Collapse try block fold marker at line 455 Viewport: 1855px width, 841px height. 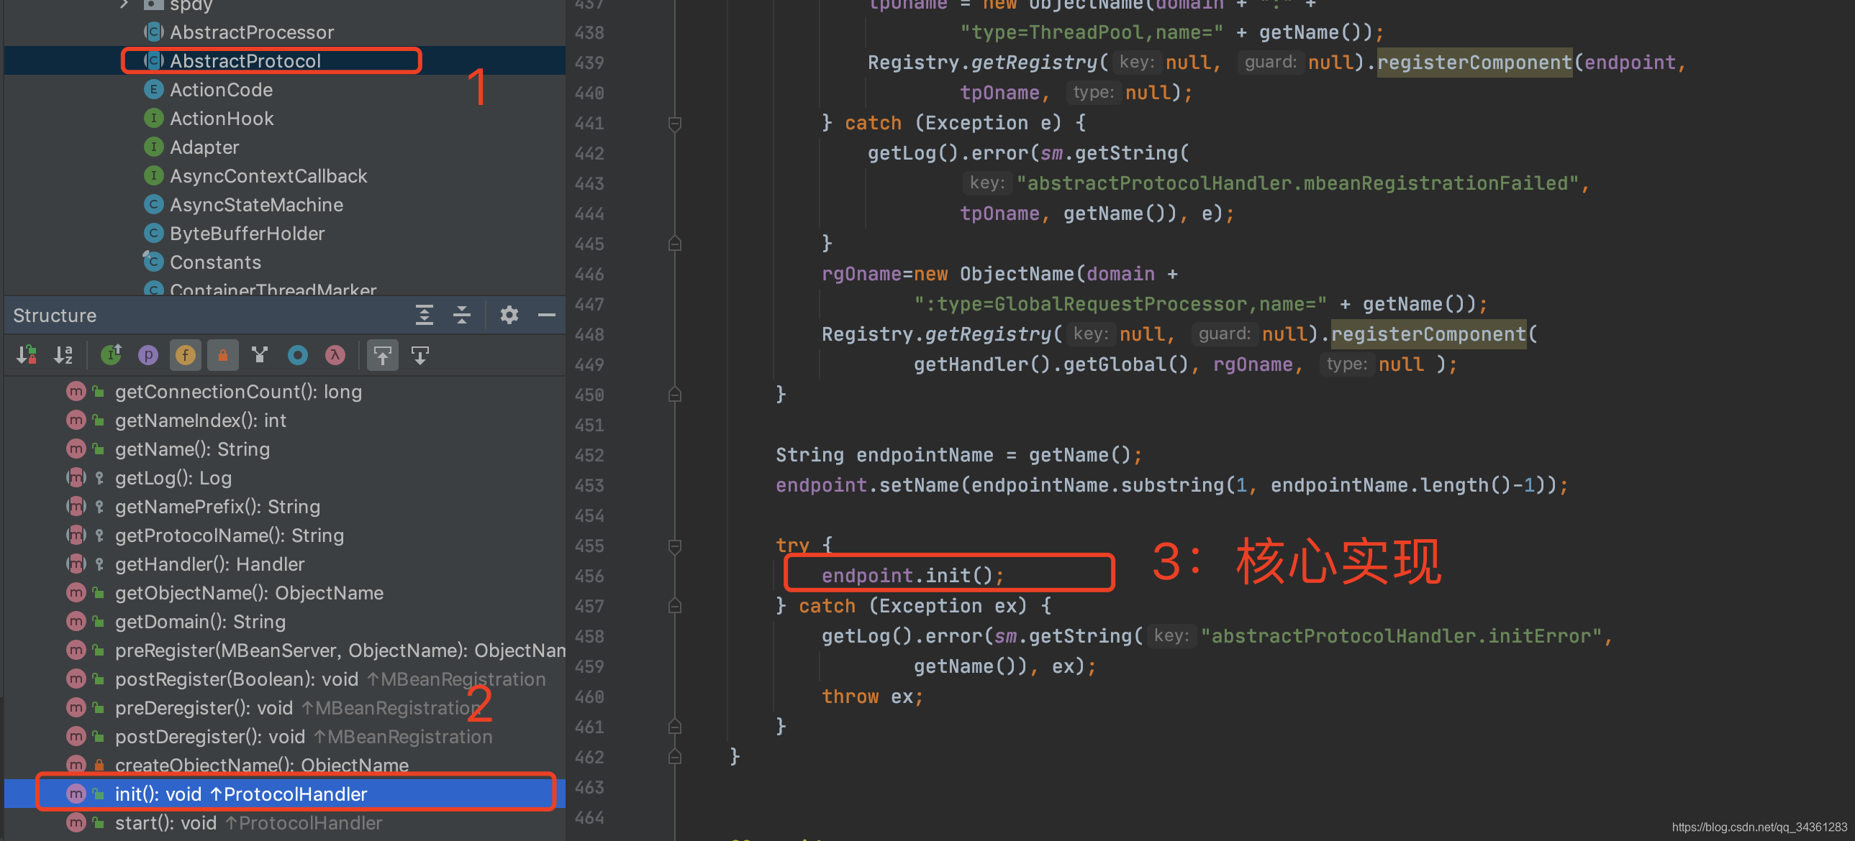pos(675,547)
